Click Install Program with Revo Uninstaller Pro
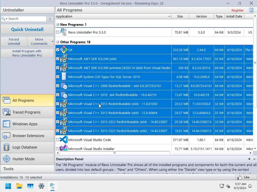Viewport: 257px width, 192px height. (27, 53)
